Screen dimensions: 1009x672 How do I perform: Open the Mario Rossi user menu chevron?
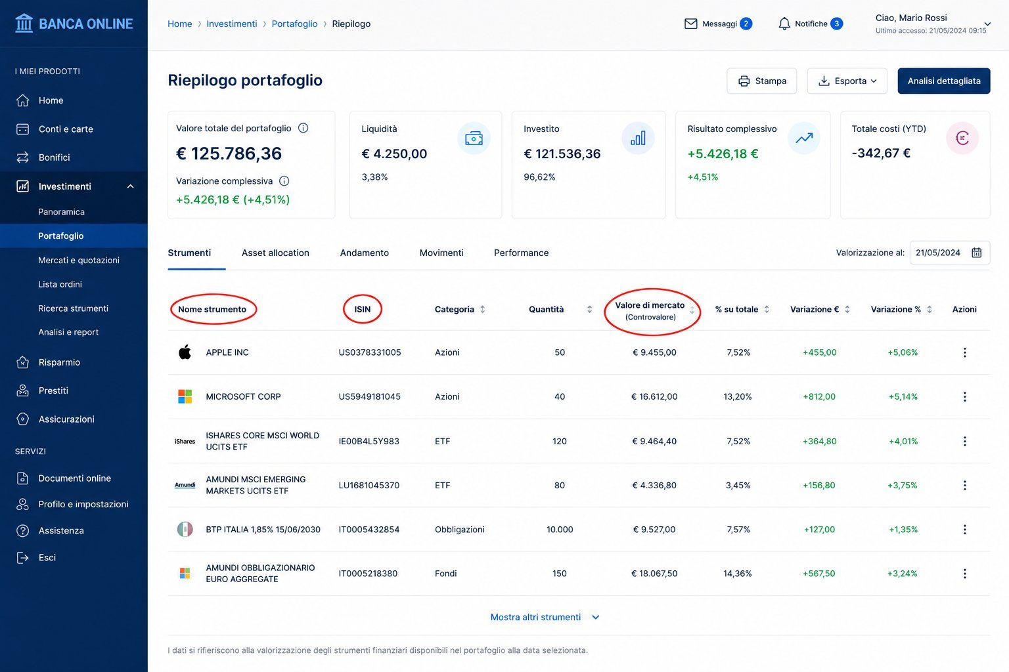coord(987,24)
